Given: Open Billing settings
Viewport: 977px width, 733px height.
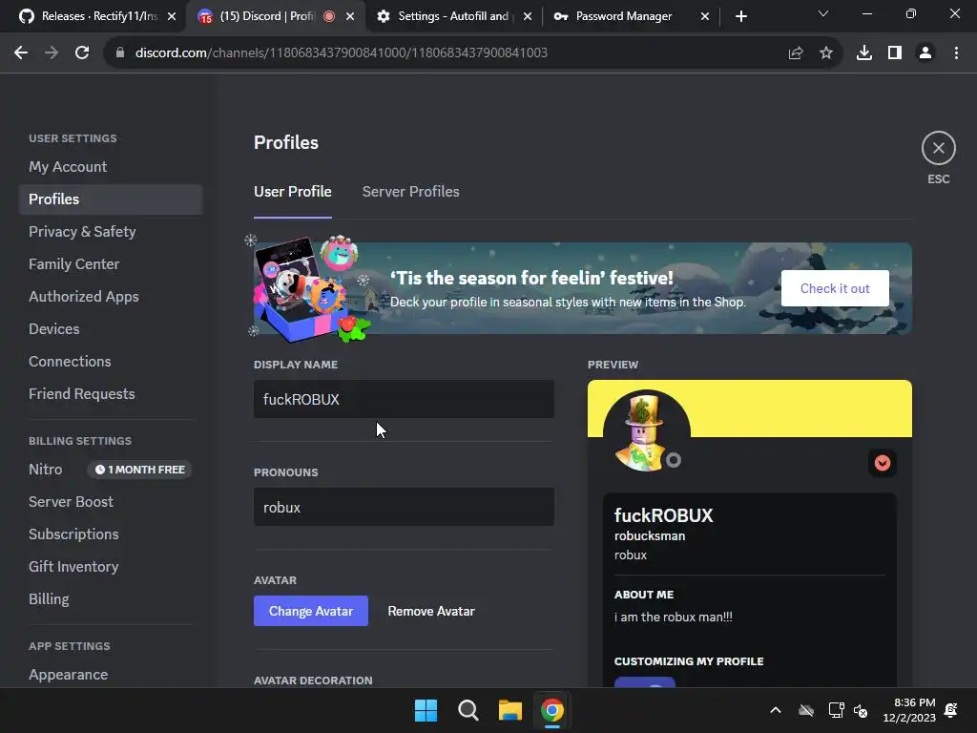Looking at the screenshot, I should click(x=111, y=599).
